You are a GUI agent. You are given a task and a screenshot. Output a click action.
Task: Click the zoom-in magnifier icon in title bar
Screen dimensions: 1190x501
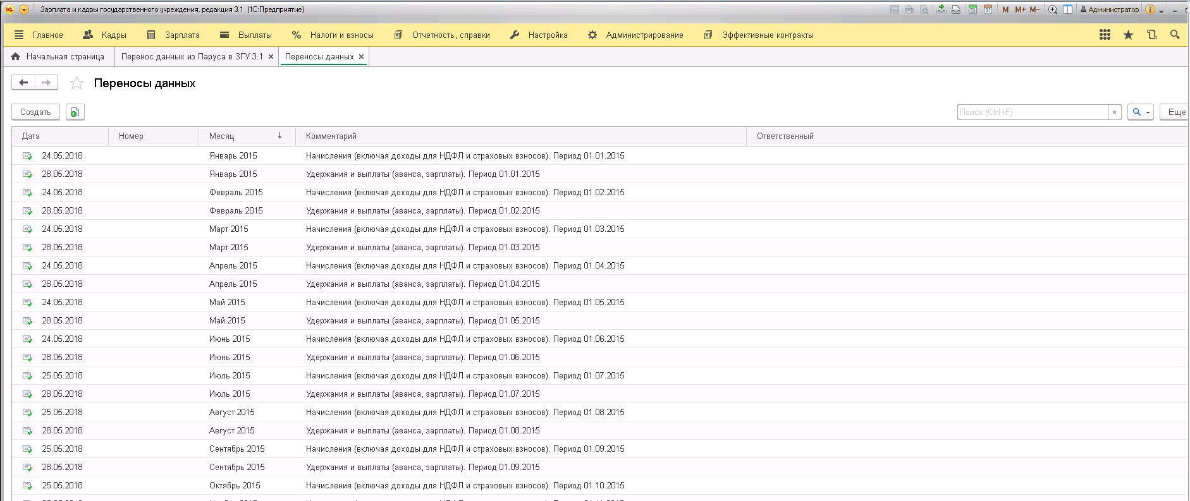1053,9
